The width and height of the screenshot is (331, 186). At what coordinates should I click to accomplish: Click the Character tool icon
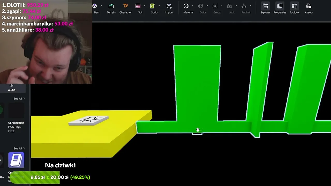tap(125, 6)
